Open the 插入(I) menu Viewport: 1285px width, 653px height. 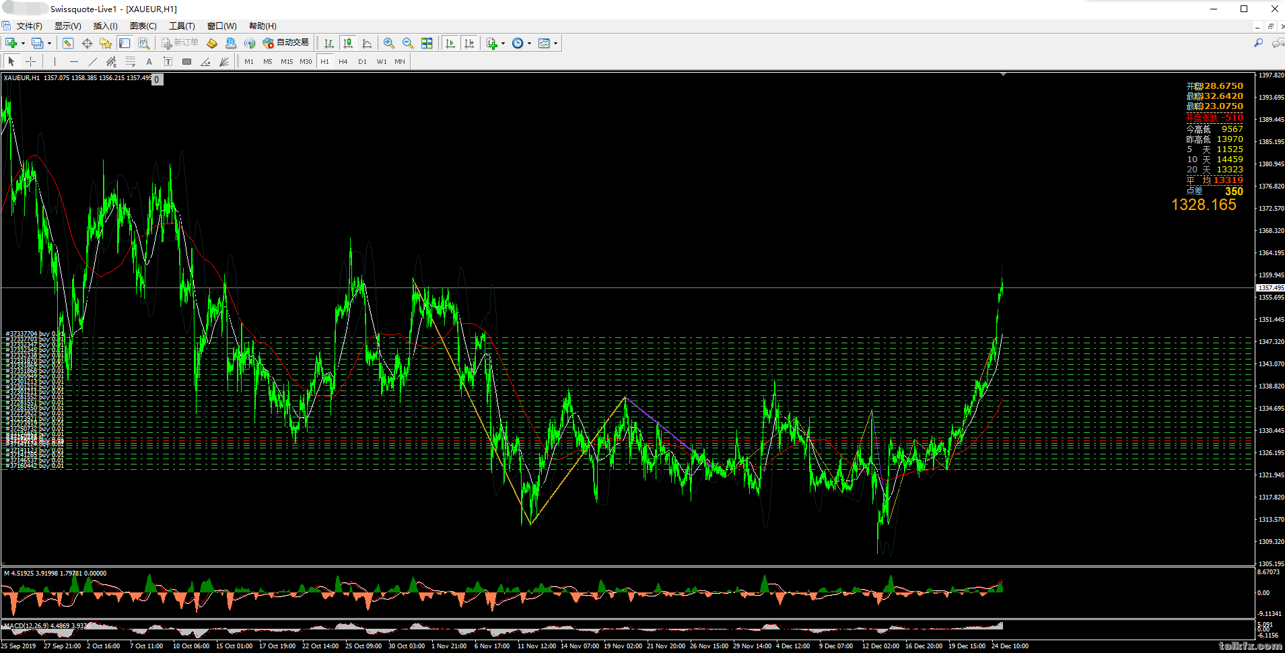tap(105, 26)
